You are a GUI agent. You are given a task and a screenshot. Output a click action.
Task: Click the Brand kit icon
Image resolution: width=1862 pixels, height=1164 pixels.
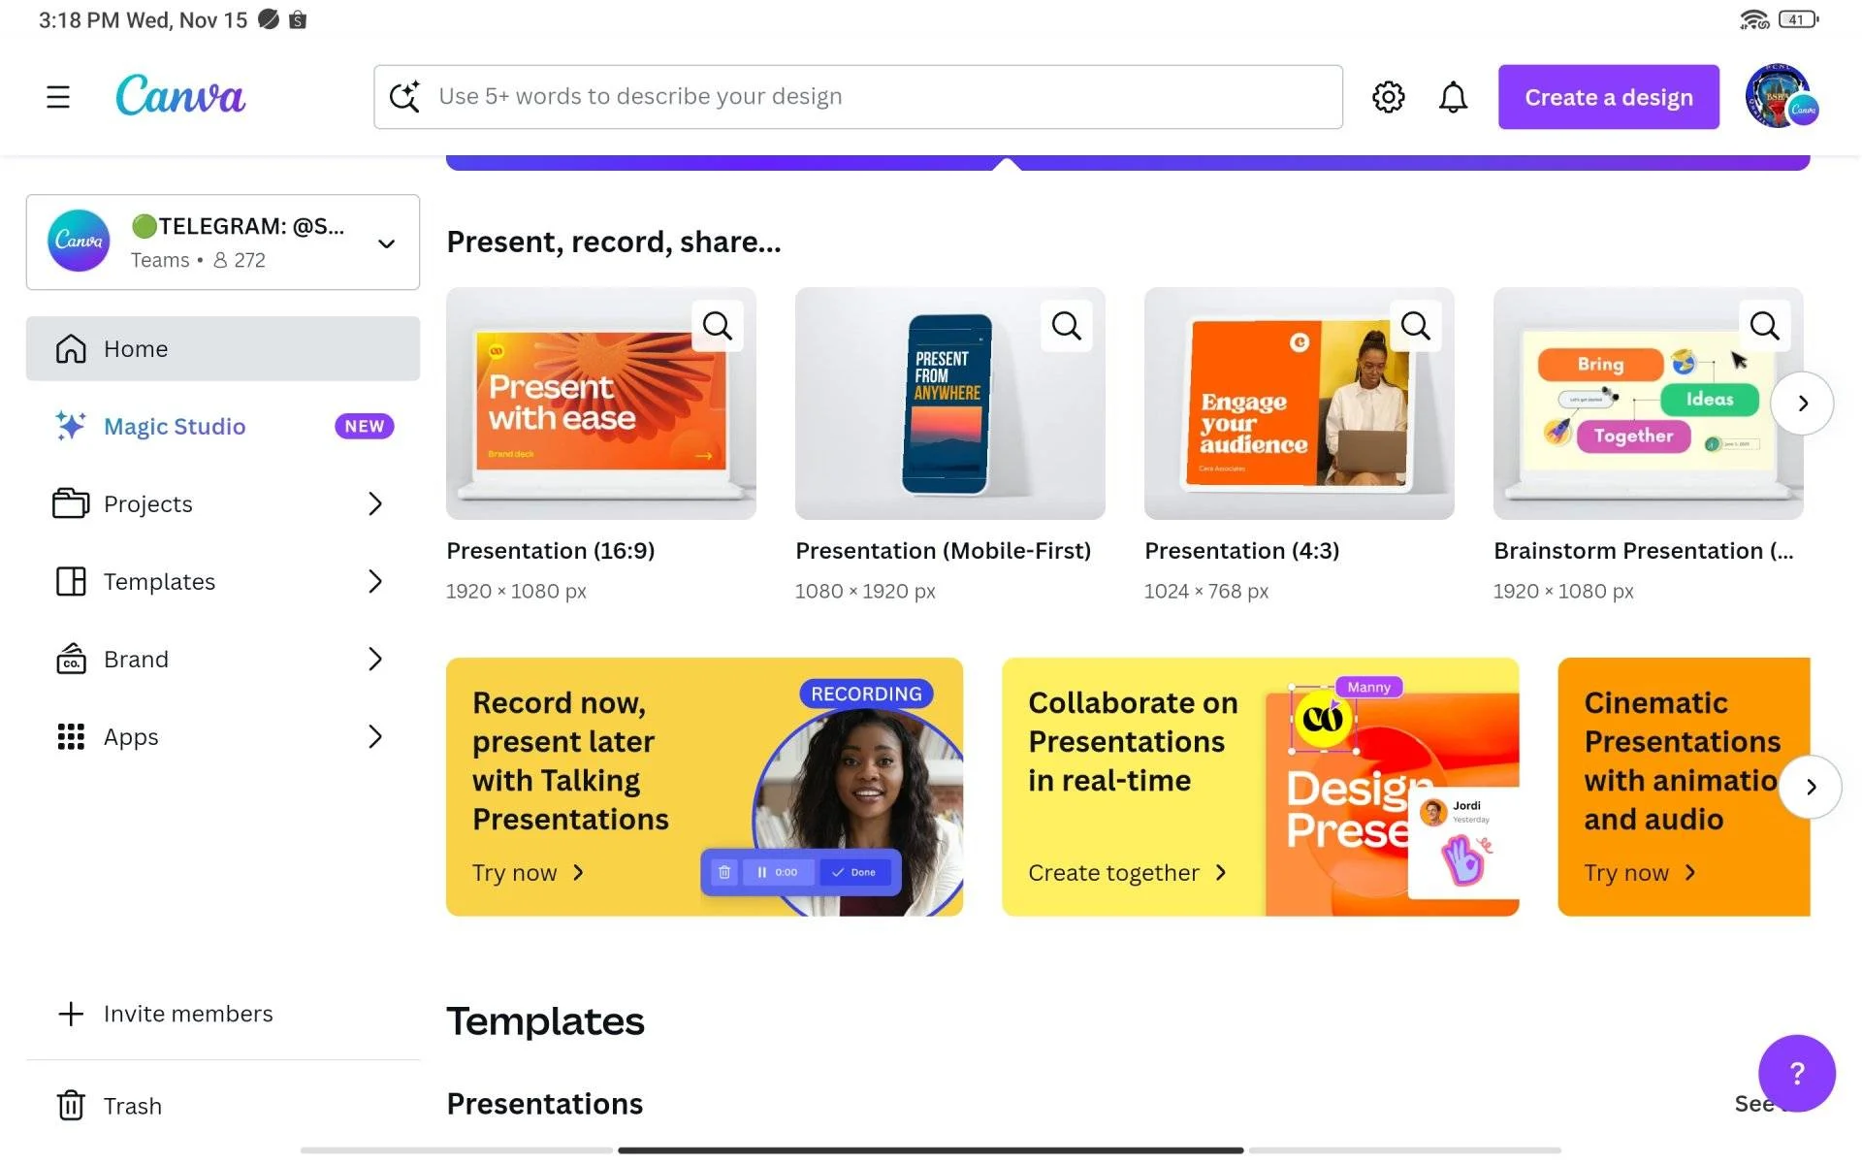[71, 659]
